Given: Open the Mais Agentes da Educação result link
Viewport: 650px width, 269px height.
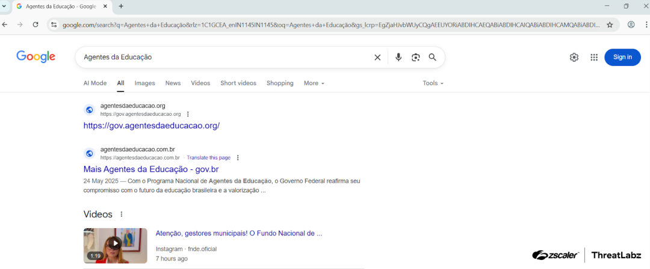Looking at the screenshot, I should (150, 169).
